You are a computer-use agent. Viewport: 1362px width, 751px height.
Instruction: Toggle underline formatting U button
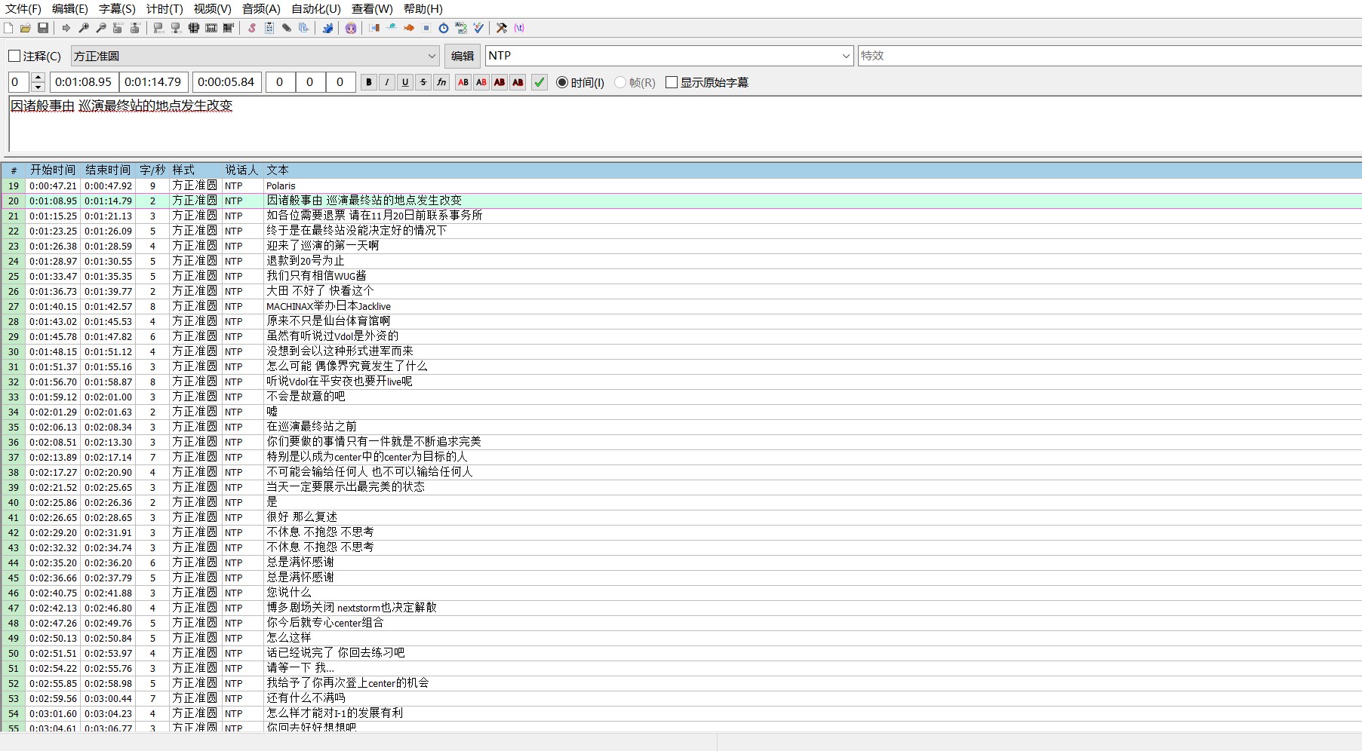405,82
